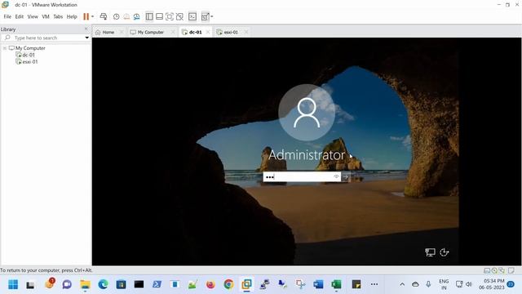Open the View menu
522x294 pixels.
click(33, 16)
